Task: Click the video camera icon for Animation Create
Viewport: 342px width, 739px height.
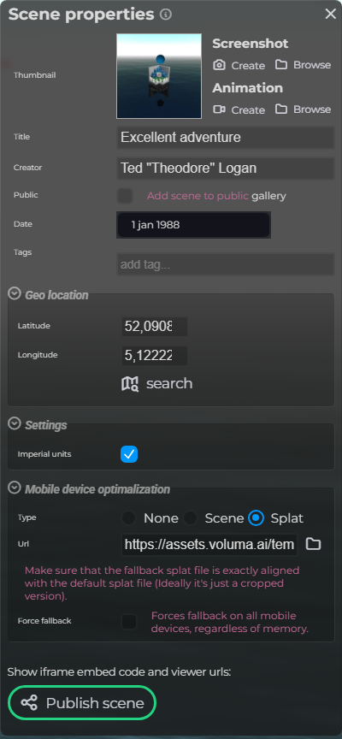Action: pyautogui.click(x=219, y=109)
